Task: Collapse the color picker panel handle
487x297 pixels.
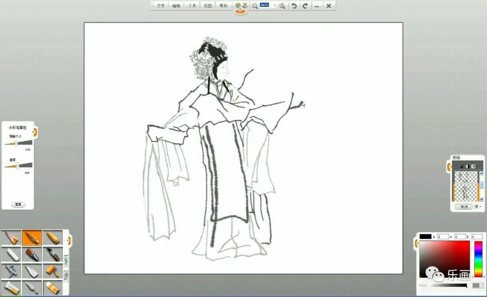Action: click(x=417, y=244)
